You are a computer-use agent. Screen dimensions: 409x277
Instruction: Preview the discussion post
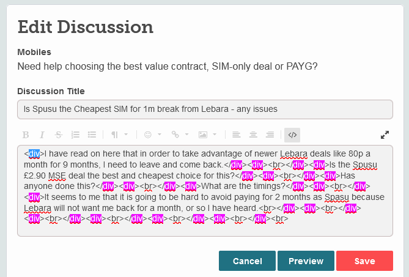tap(306, 261)
